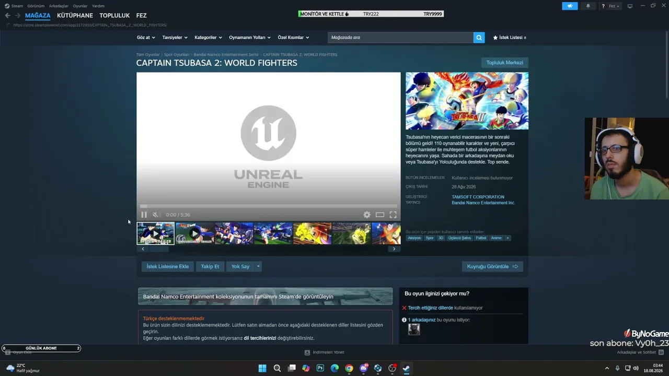Expand the Kategoriler dropdown
The width and height of the screenshot is (669, 376).
tap(208, 38)
